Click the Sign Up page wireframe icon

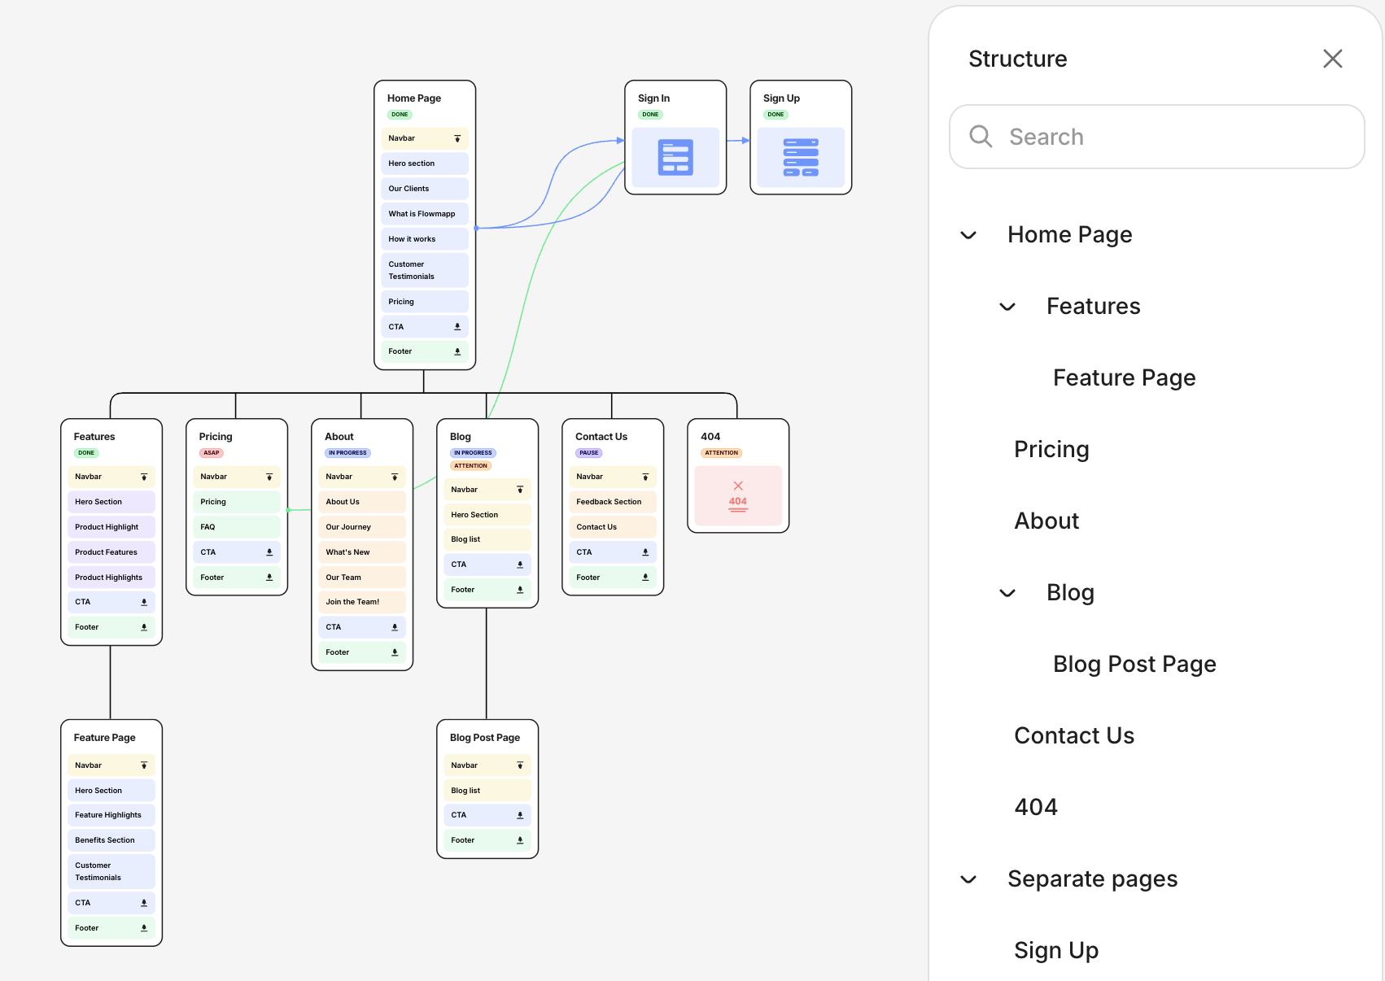[x=801, y=158]
